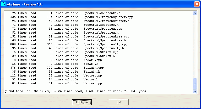Click the vertical scrollbar thumb

click(x=195, y=84)
